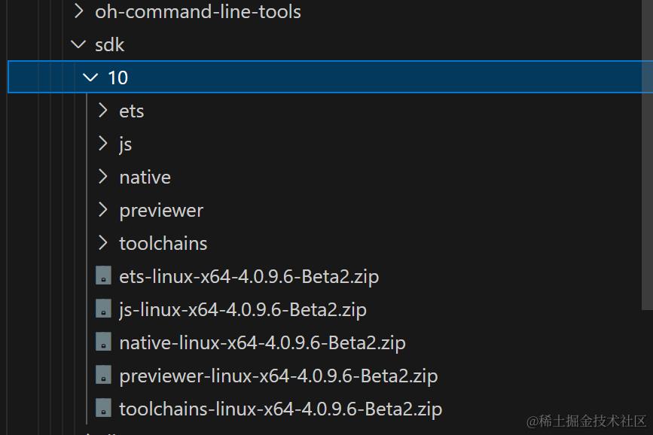Click the toolchains-linux zip file icon
The image size is (653, 435).
103,409
